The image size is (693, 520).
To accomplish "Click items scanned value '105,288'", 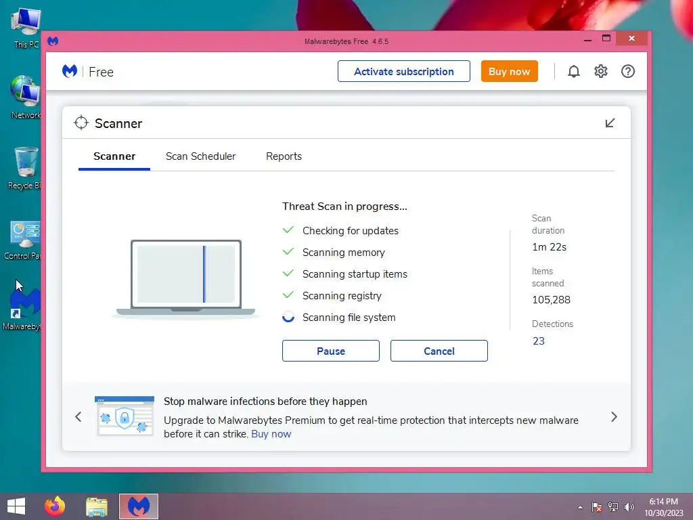I will click(x=551, y=299).
